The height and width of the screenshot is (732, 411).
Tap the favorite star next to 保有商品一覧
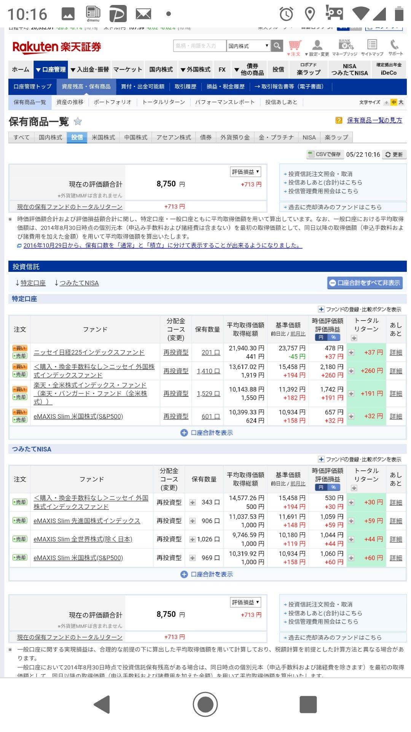[x=78, y=122]
